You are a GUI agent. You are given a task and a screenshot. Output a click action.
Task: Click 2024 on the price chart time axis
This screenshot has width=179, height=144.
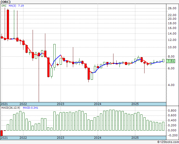[x=98, y=104]
